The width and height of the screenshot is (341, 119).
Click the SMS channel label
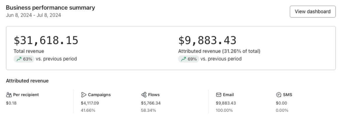click(287, 95)
